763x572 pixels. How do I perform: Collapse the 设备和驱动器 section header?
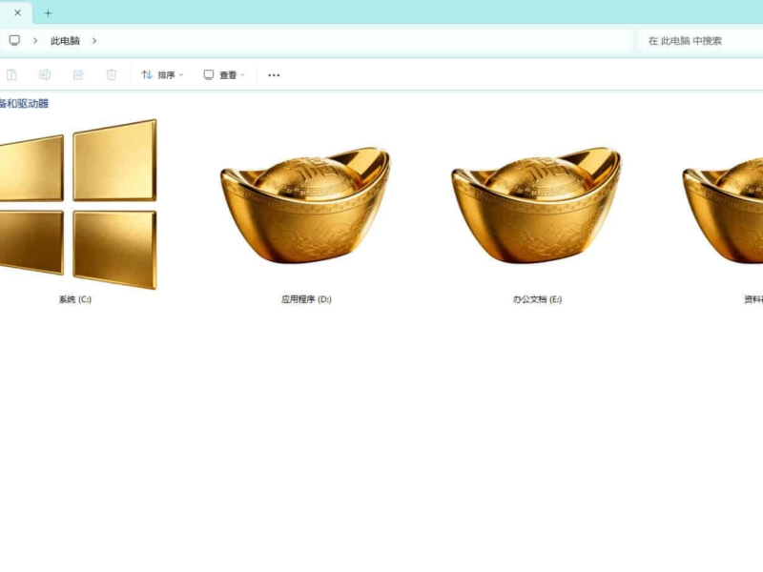[x=25, y=104]
